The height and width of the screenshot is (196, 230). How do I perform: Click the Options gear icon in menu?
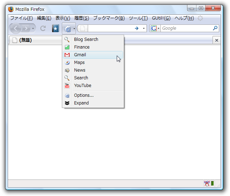(67, 96)
